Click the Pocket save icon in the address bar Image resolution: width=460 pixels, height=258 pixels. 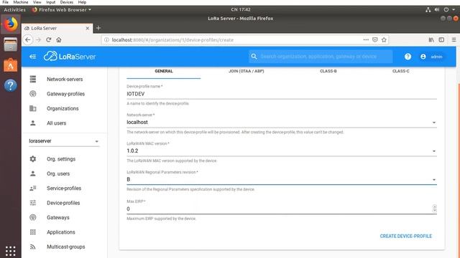coord(375,39)
